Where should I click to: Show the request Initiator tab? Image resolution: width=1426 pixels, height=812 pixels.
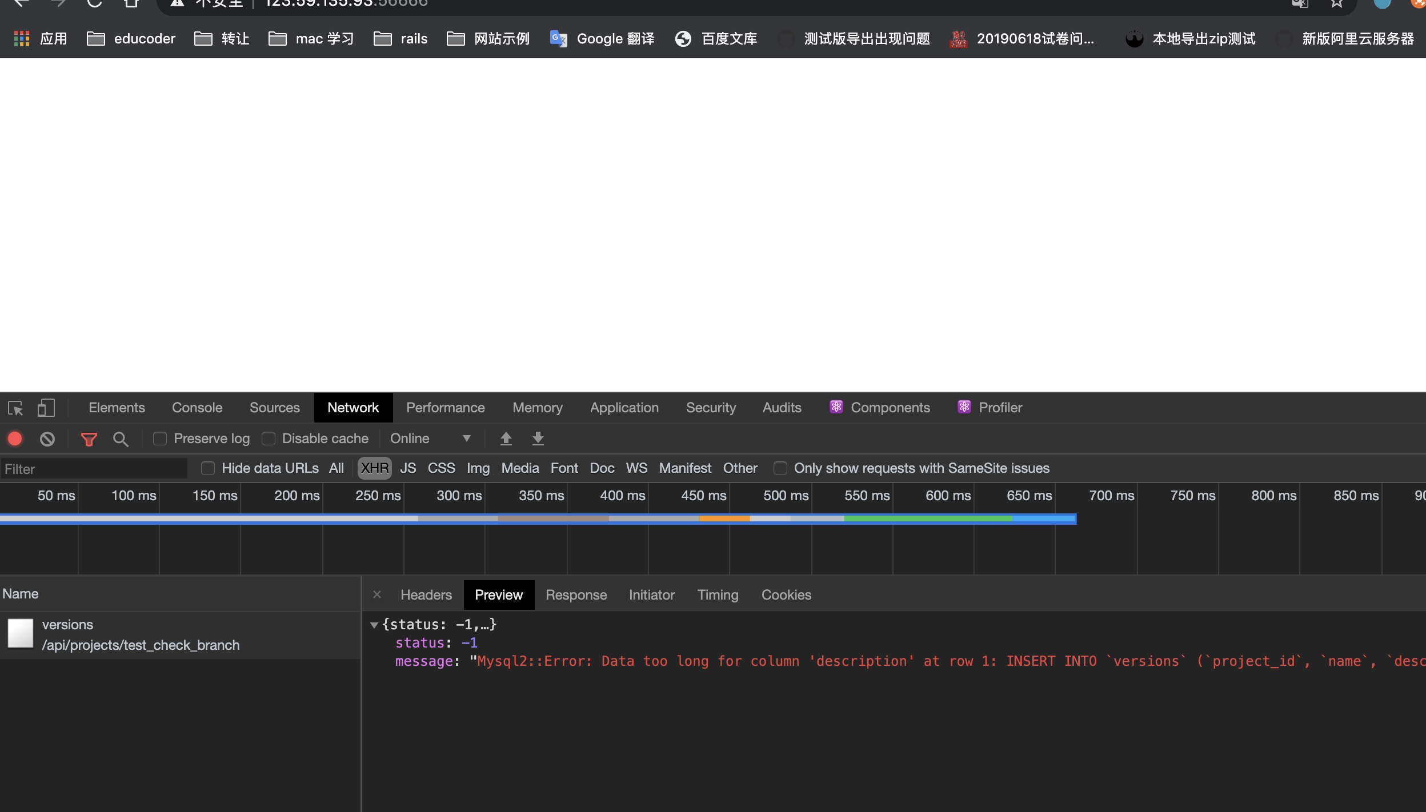tap(652, 595)
